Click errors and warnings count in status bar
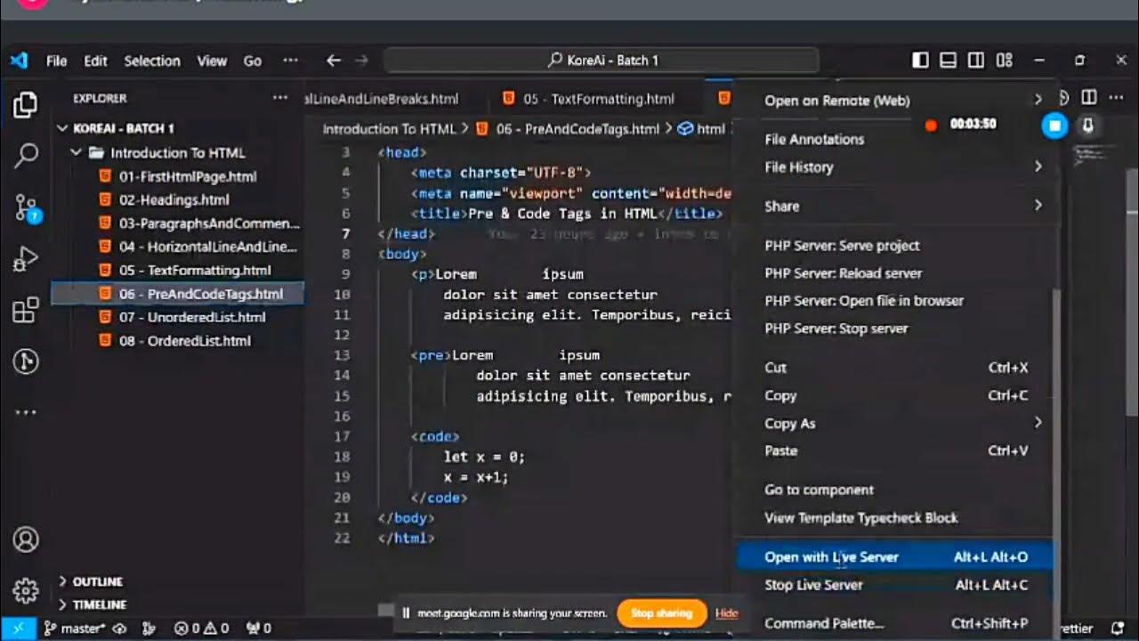Viewport: 1139px width, 641px height. [201, 629]
